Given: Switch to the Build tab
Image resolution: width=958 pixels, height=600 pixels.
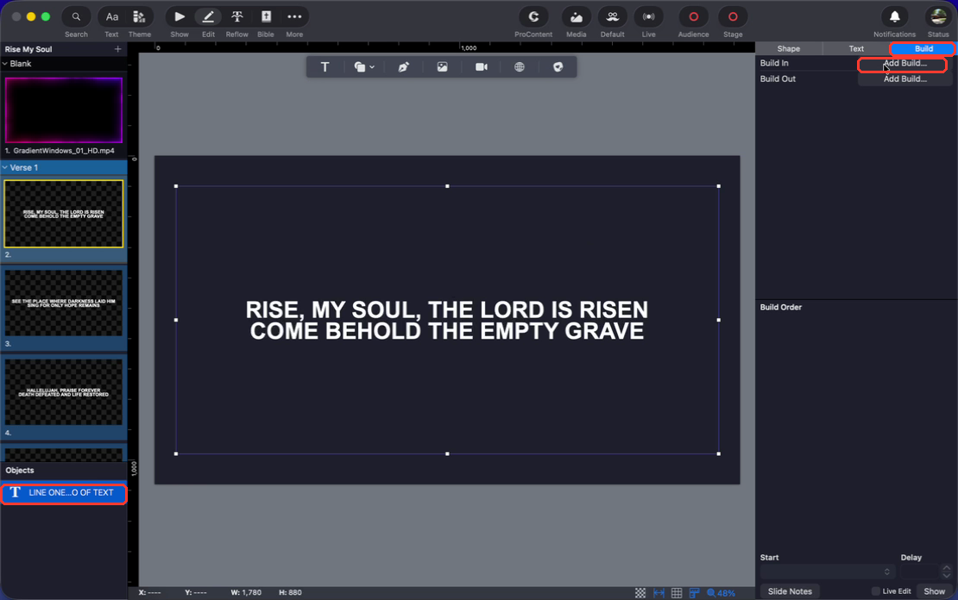Looking at the screenshot, I should tap(923, 49).
